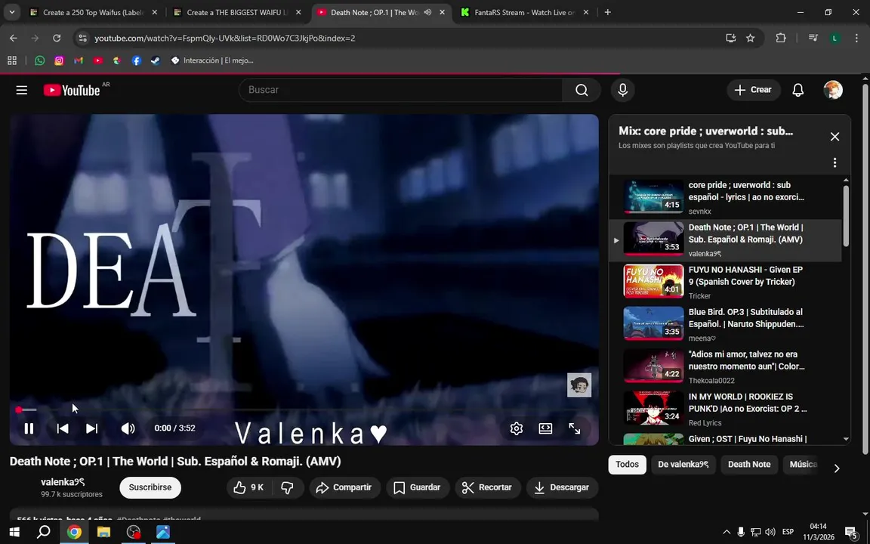The width and height of the screenshot is (870, 544).
Task: Click Recortar to clip the video
Action: pos(487,487)
